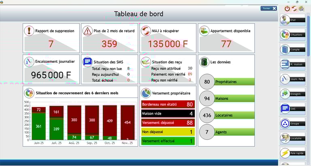Viewport: 311px width, 166px height.
Task: Click the Sep. 25 chart bar
Action: coord(92,123)
